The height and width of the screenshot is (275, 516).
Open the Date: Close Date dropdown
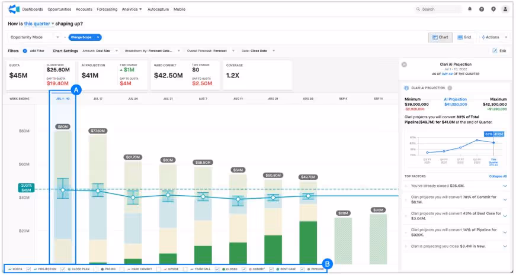point(258,51)
